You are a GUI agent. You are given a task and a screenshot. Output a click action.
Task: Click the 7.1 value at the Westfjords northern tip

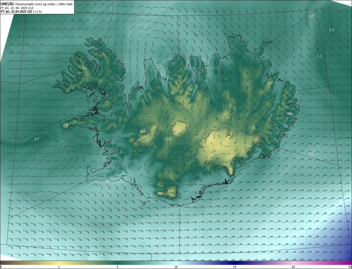(x=95, y=39)
